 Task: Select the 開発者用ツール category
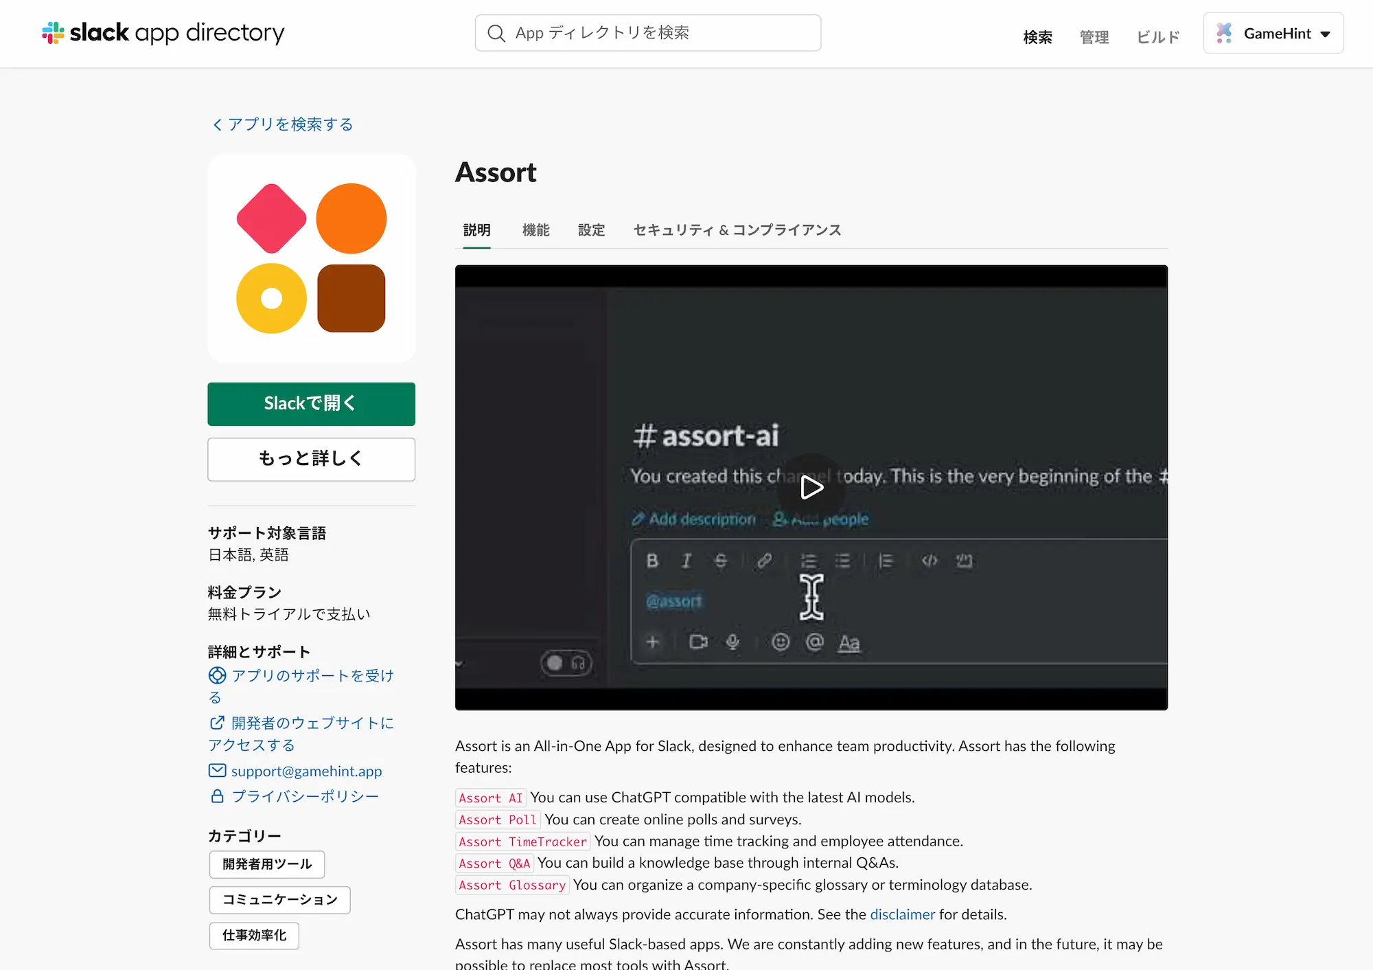(267, 864)
